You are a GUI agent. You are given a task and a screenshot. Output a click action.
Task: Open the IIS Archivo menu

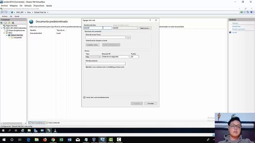pyautogui.click(x=5, y=16)
